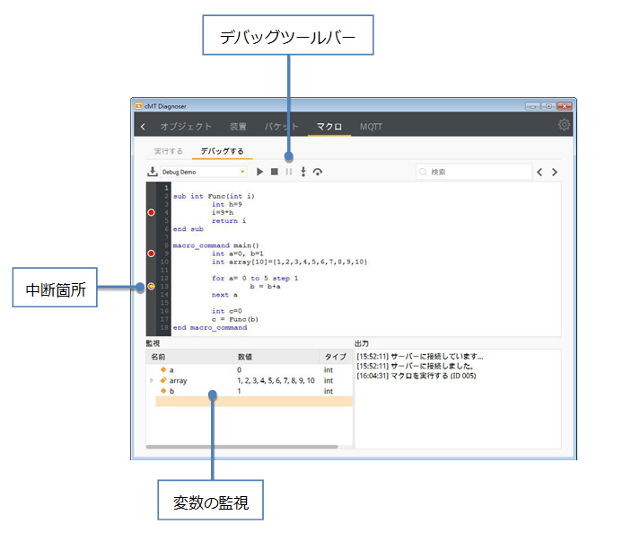Viewport: 623px width, 533px height.
Task: Select the 実行する sub-tab
Action: coord(168,151)
